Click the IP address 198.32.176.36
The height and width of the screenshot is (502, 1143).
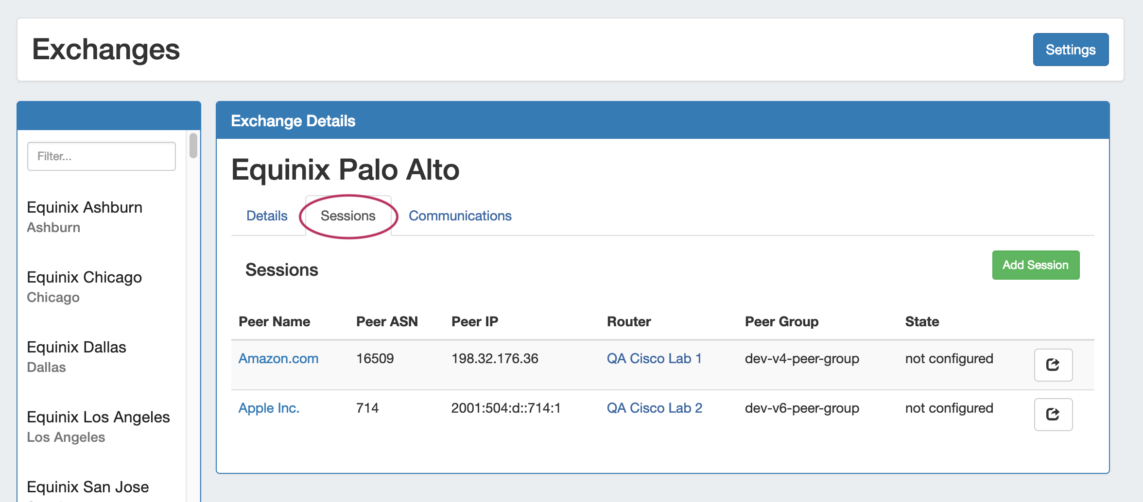click(x=495, y=358)
